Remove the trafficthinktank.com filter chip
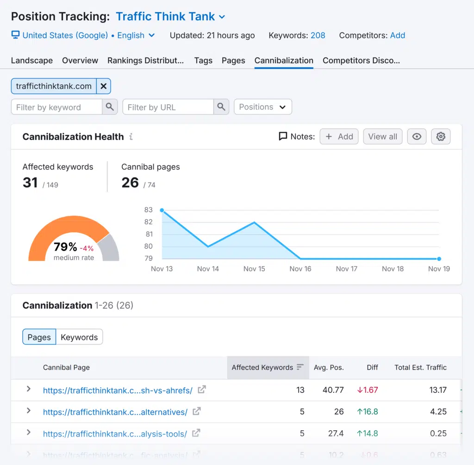The image size is (474, 465). 104,86
